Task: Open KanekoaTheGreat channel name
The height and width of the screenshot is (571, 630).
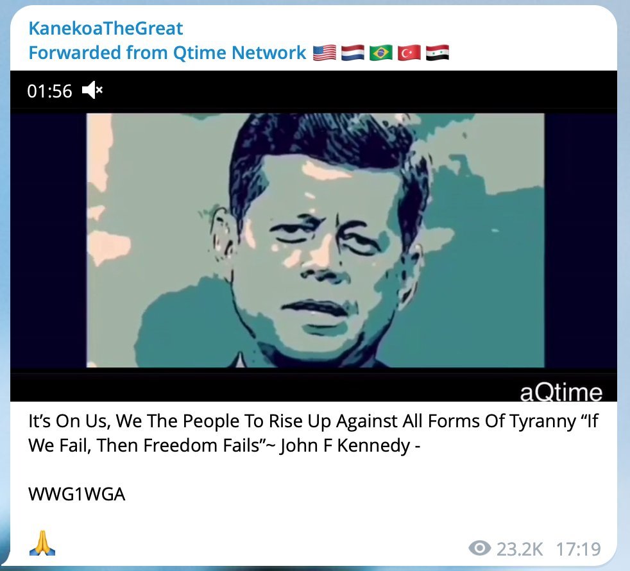Action: point(106,28)
